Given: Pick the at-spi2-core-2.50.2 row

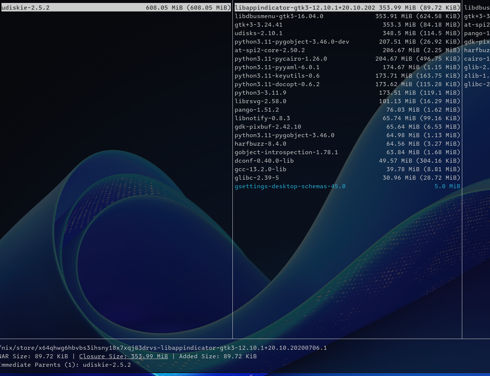Looking at the screenshot, I should [269, 50].
